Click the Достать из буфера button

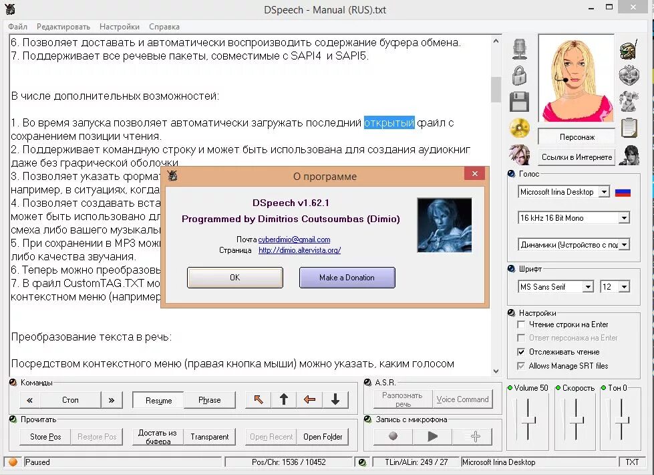(x=158, y=437)
